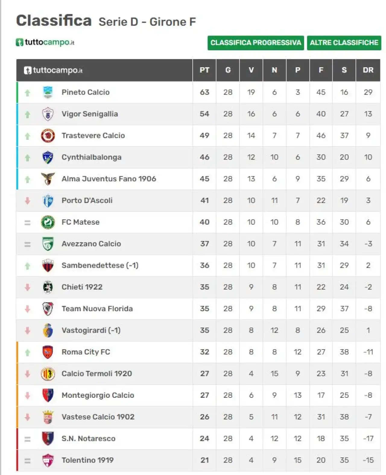This screenshot has height=475, width=386.
Task: Open the S.N. Notaresco team link
Action: tap(88, 439)
